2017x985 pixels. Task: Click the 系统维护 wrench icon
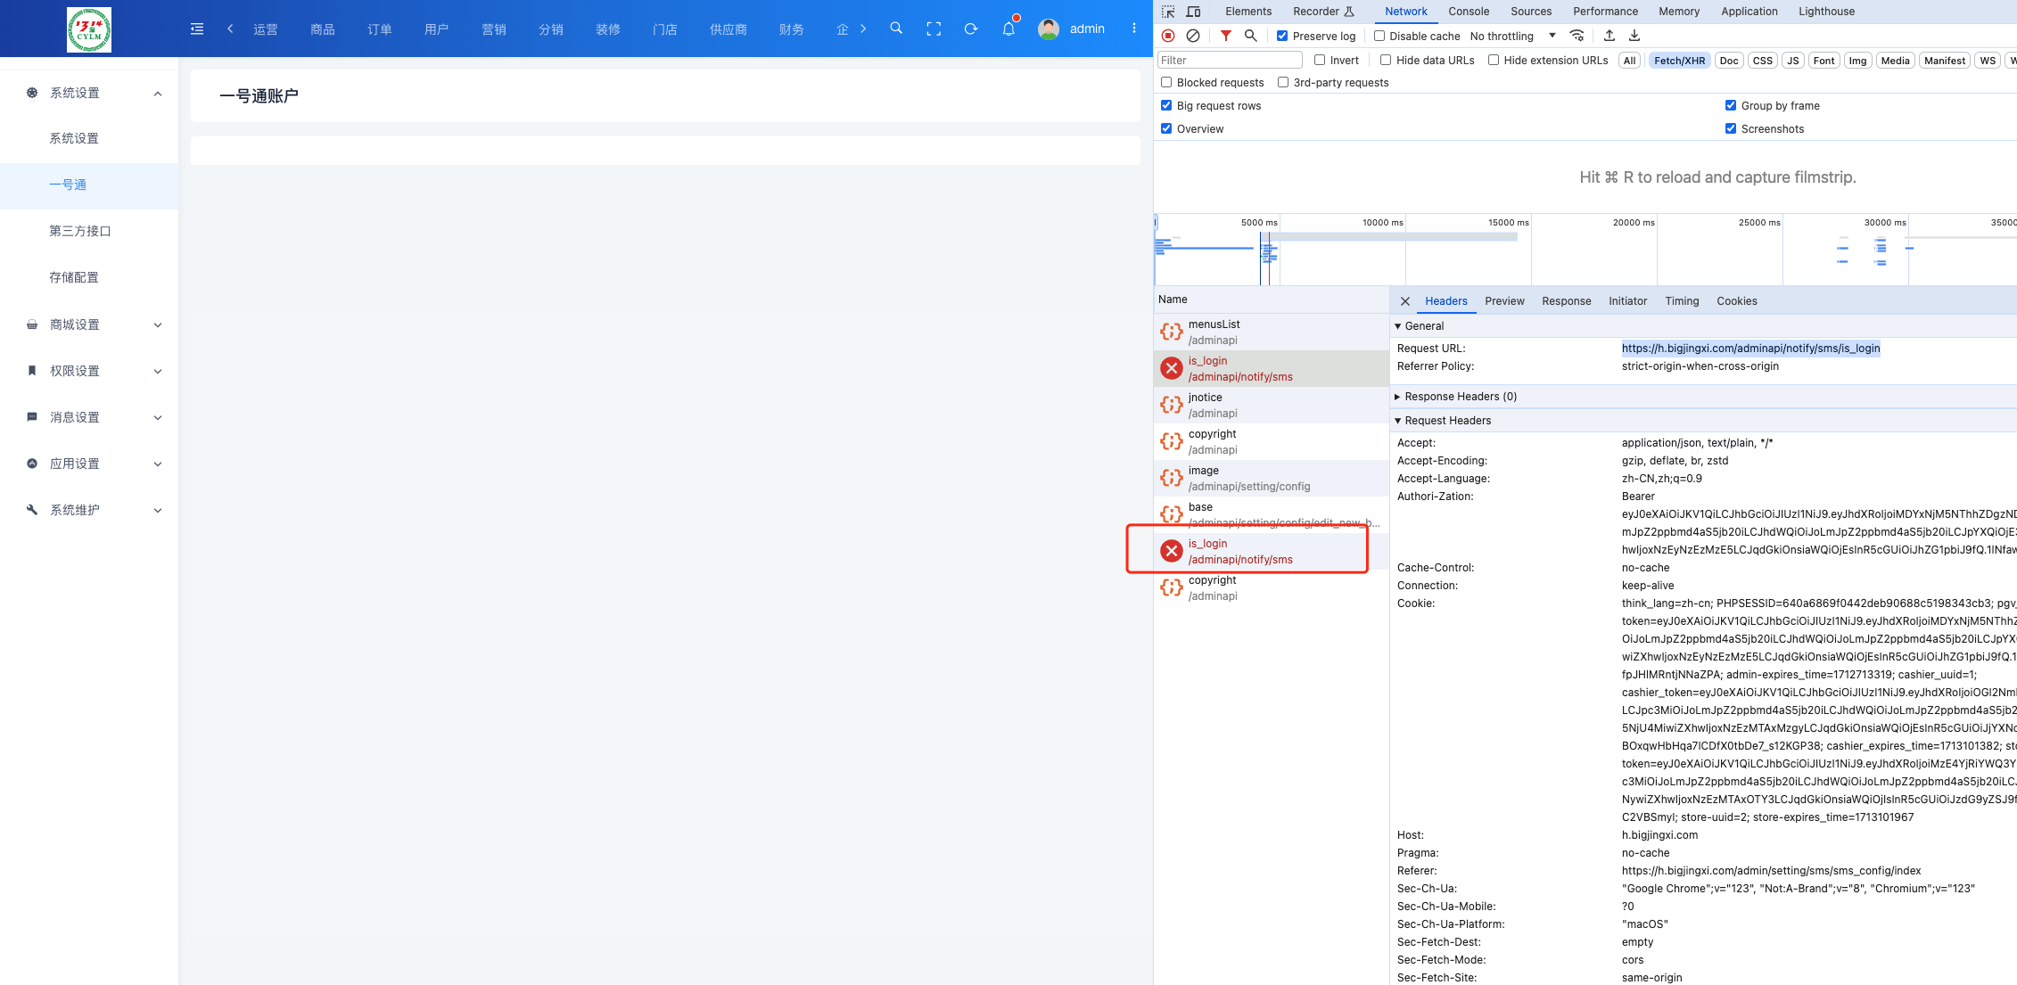[32, 510]
